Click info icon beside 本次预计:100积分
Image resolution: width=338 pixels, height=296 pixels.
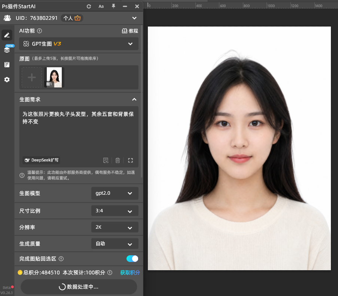click(x=110, y=272)
